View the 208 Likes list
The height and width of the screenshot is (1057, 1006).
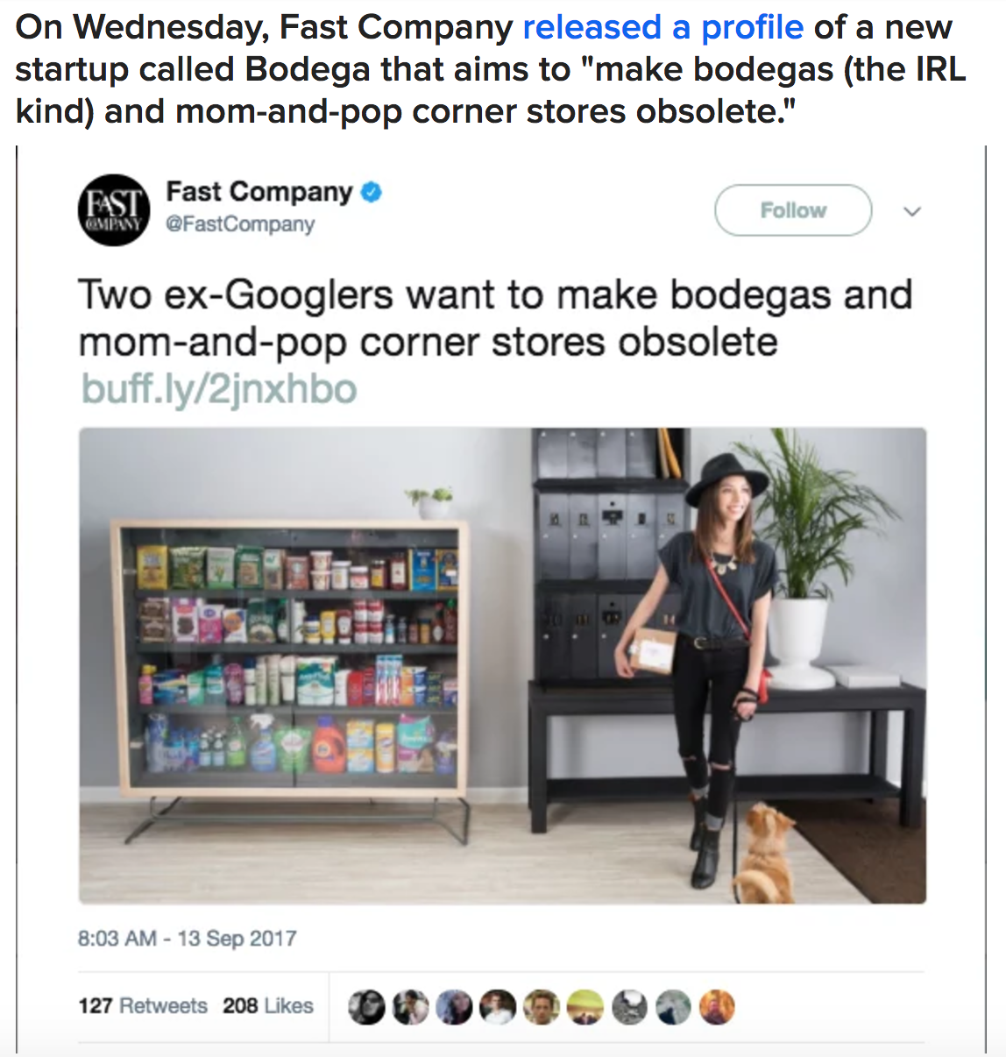268,1005
